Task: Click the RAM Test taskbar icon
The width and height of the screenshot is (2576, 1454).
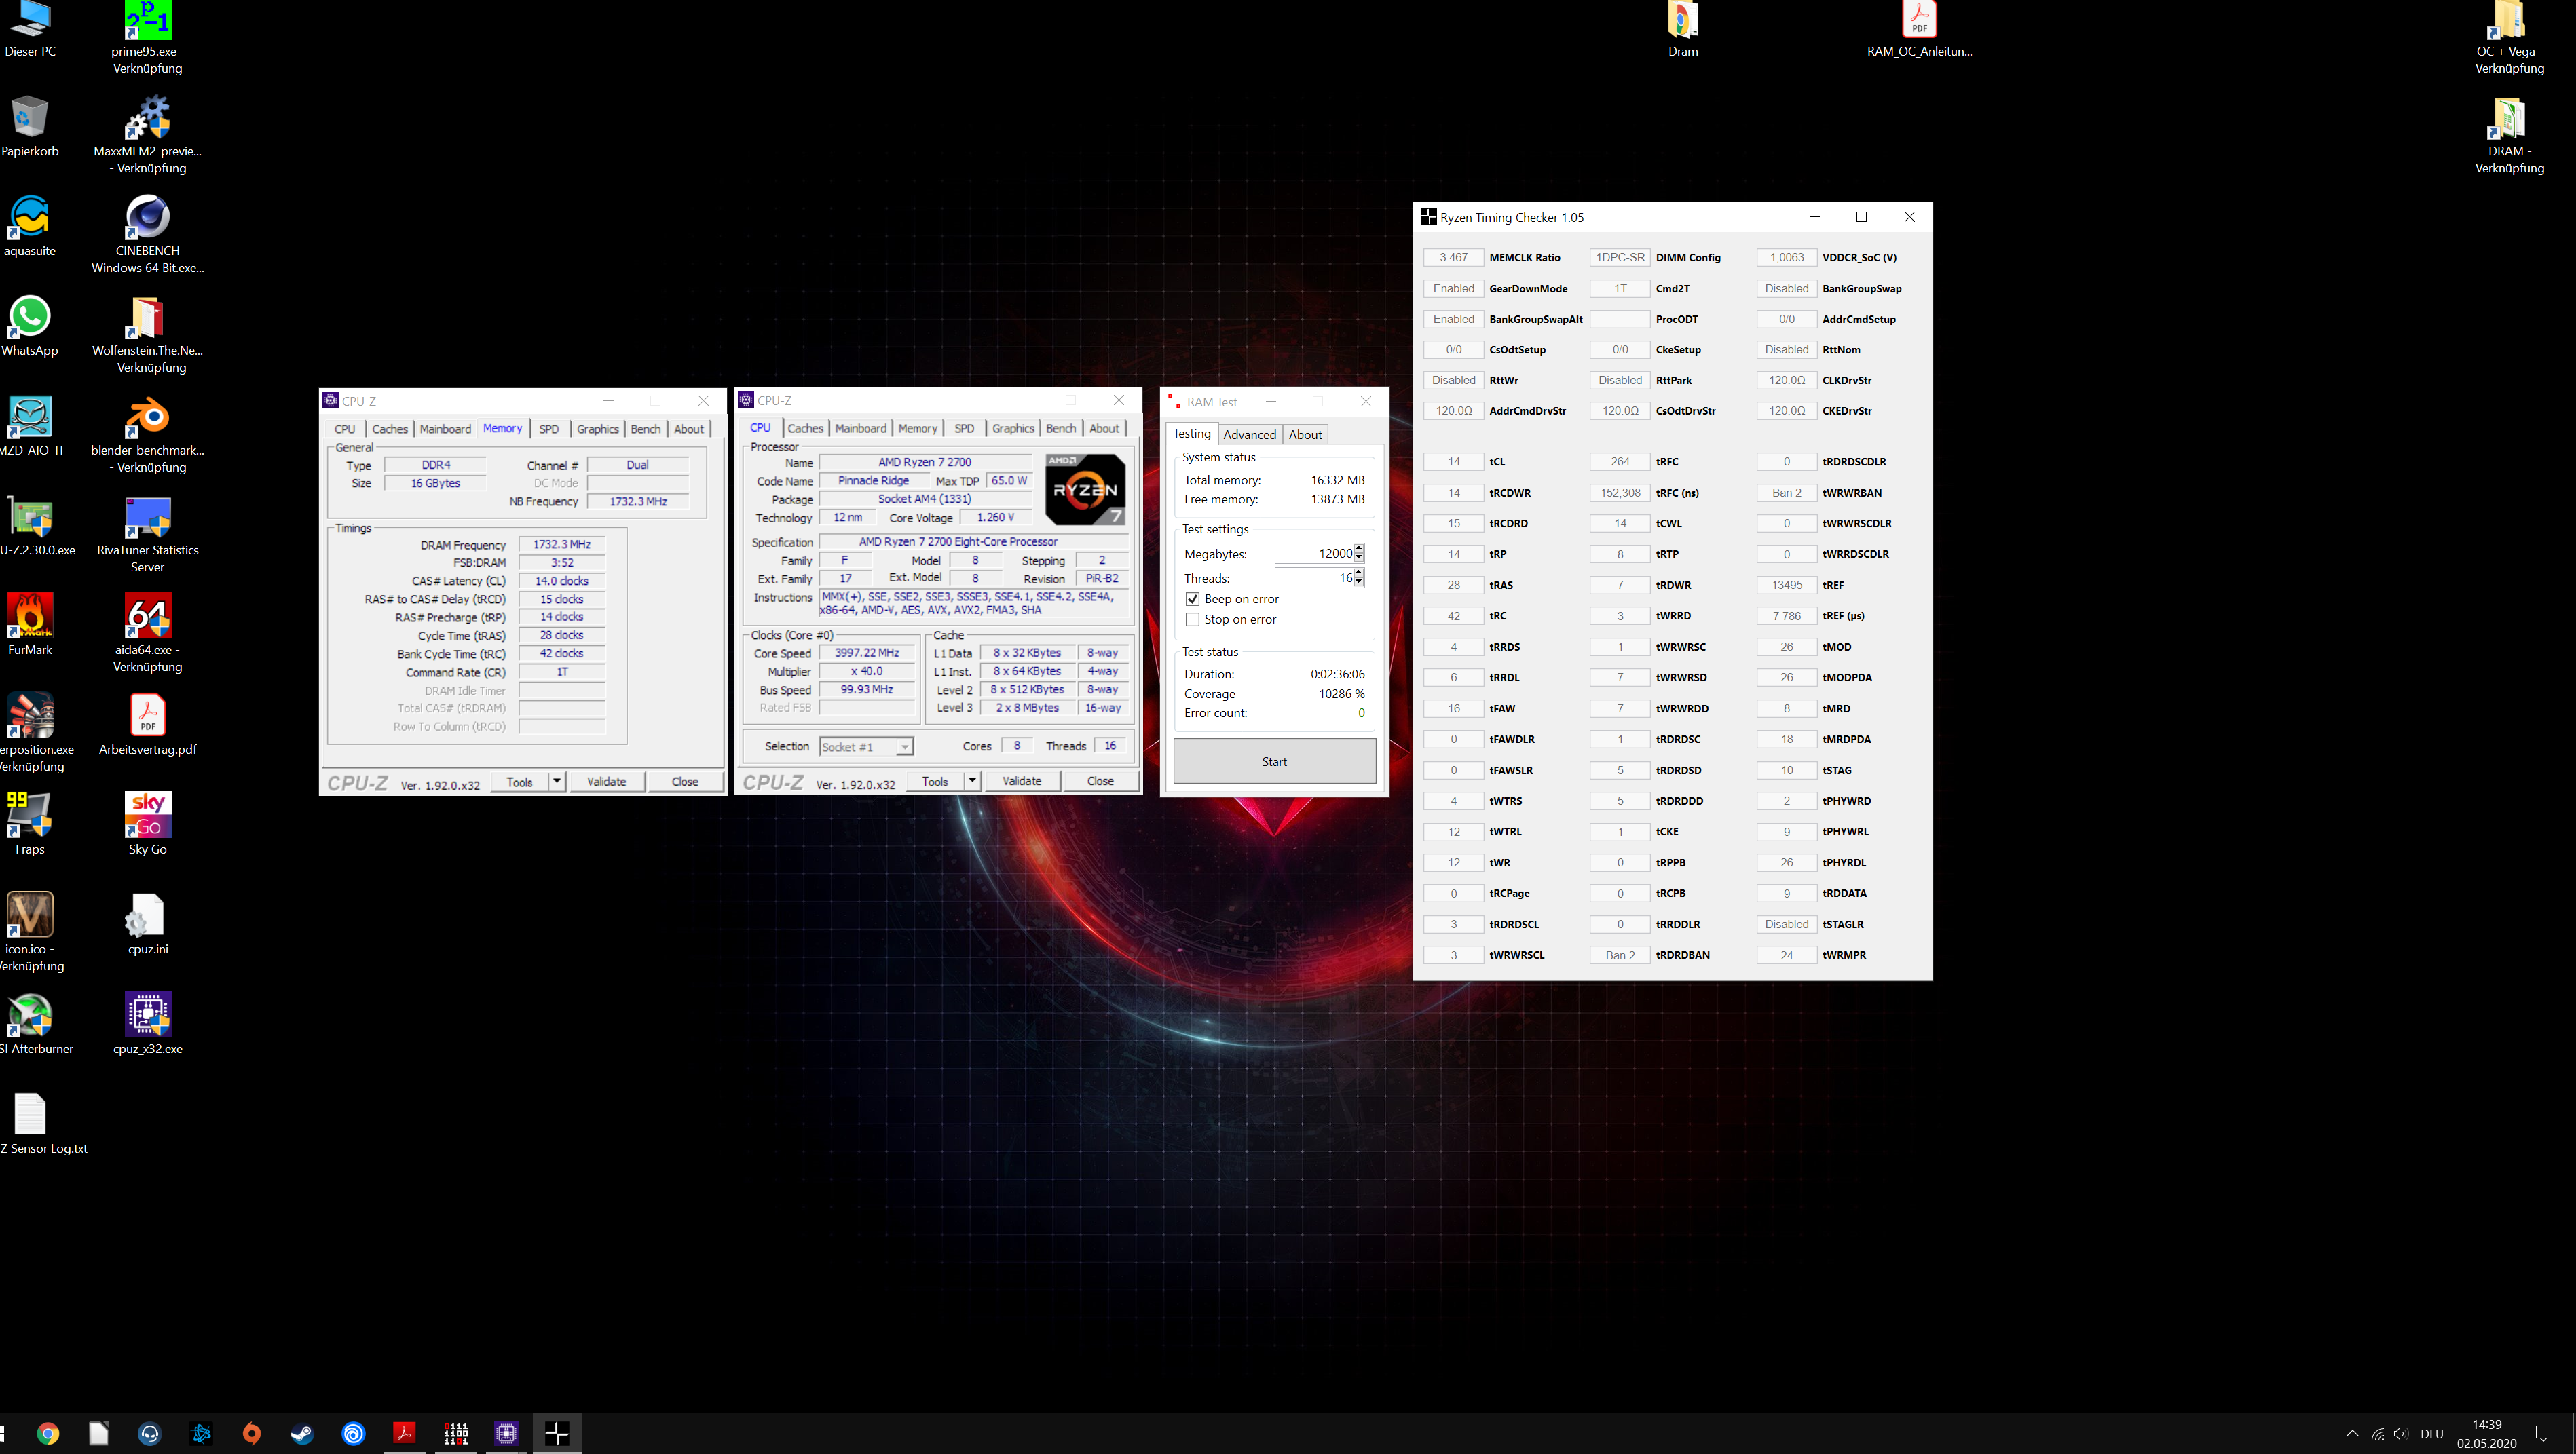Action: (455, 1434)
